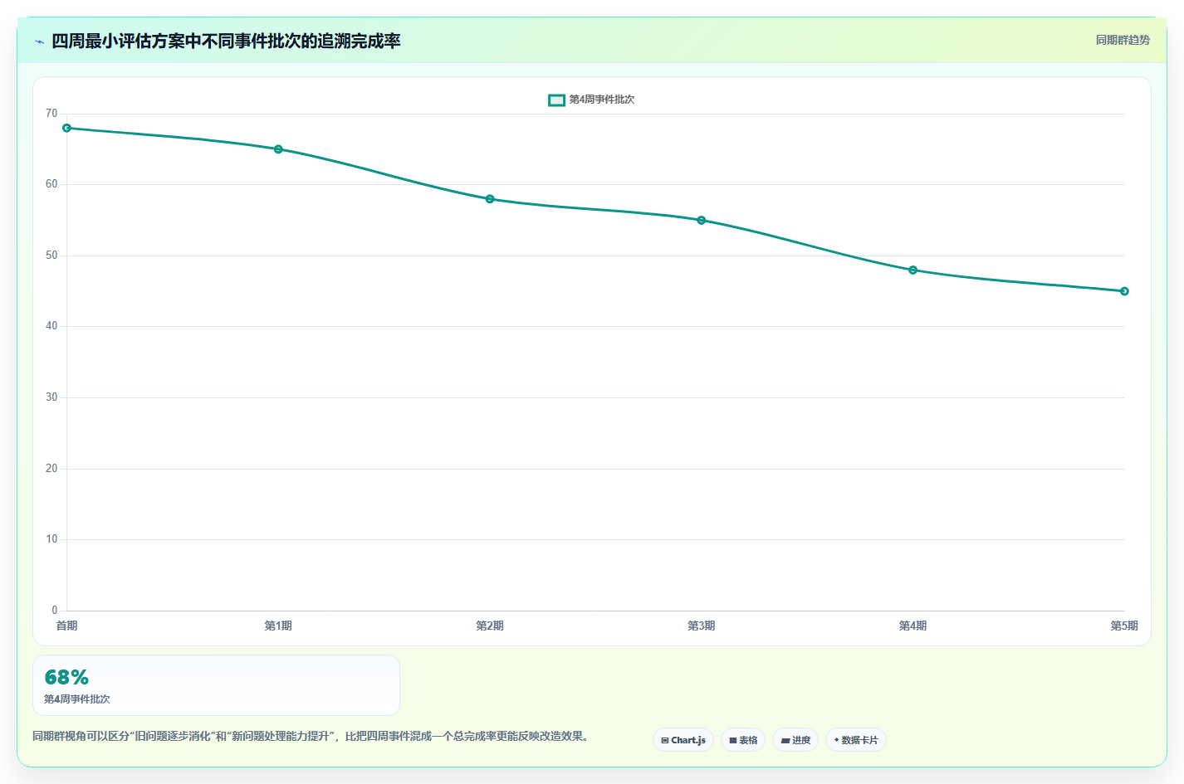
Task: Click the 第1期 x-axis label
Action: 278,626
